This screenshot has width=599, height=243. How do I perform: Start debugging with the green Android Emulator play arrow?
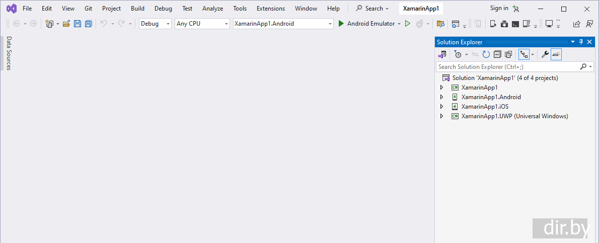(341, 24)
